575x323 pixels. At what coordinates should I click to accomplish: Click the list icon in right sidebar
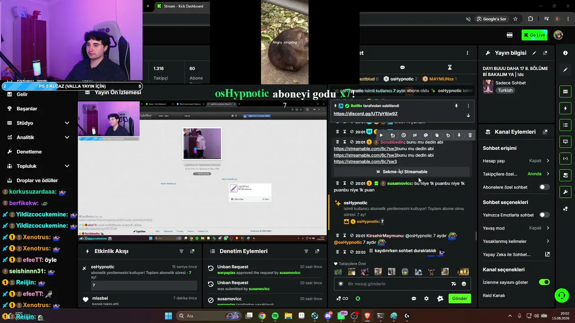(x=565, y=125)
